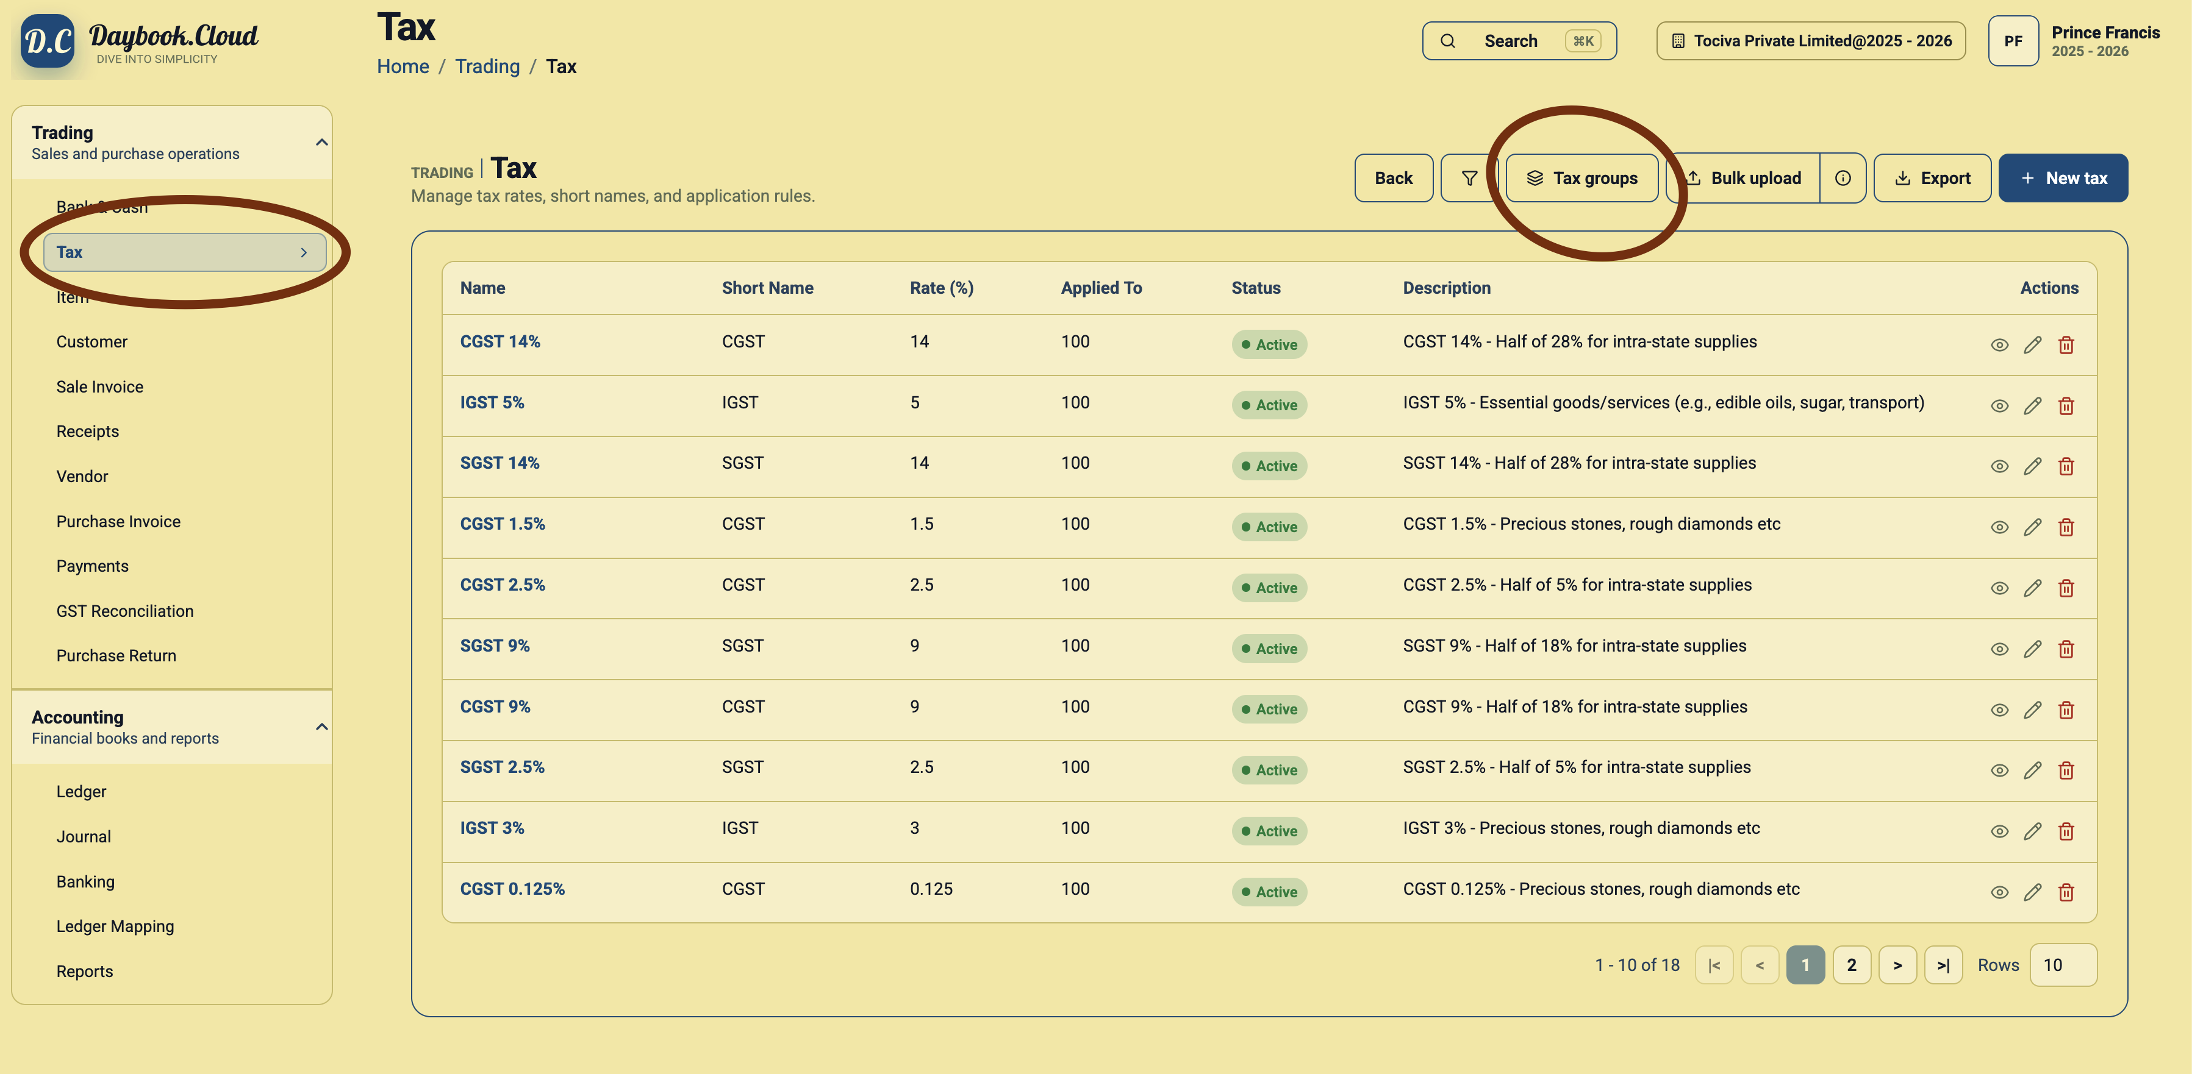Open the Tax sidebar item chevron
Viewport: 2192px width, 1074px height.
(x=304, y=252)
